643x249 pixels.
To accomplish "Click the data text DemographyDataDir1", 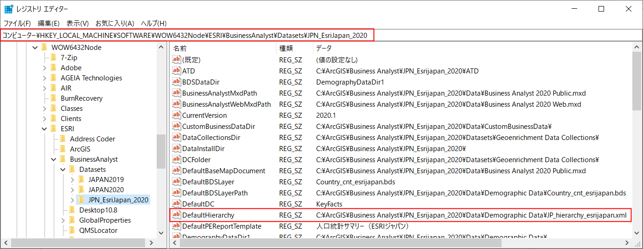I will [x=350, y=82].
